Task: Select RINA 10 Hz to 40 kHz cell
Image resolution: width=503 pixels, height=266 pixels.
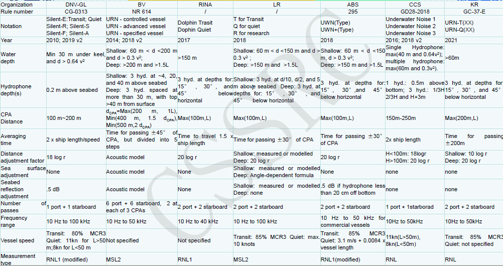Action: (x=205, y=221)
